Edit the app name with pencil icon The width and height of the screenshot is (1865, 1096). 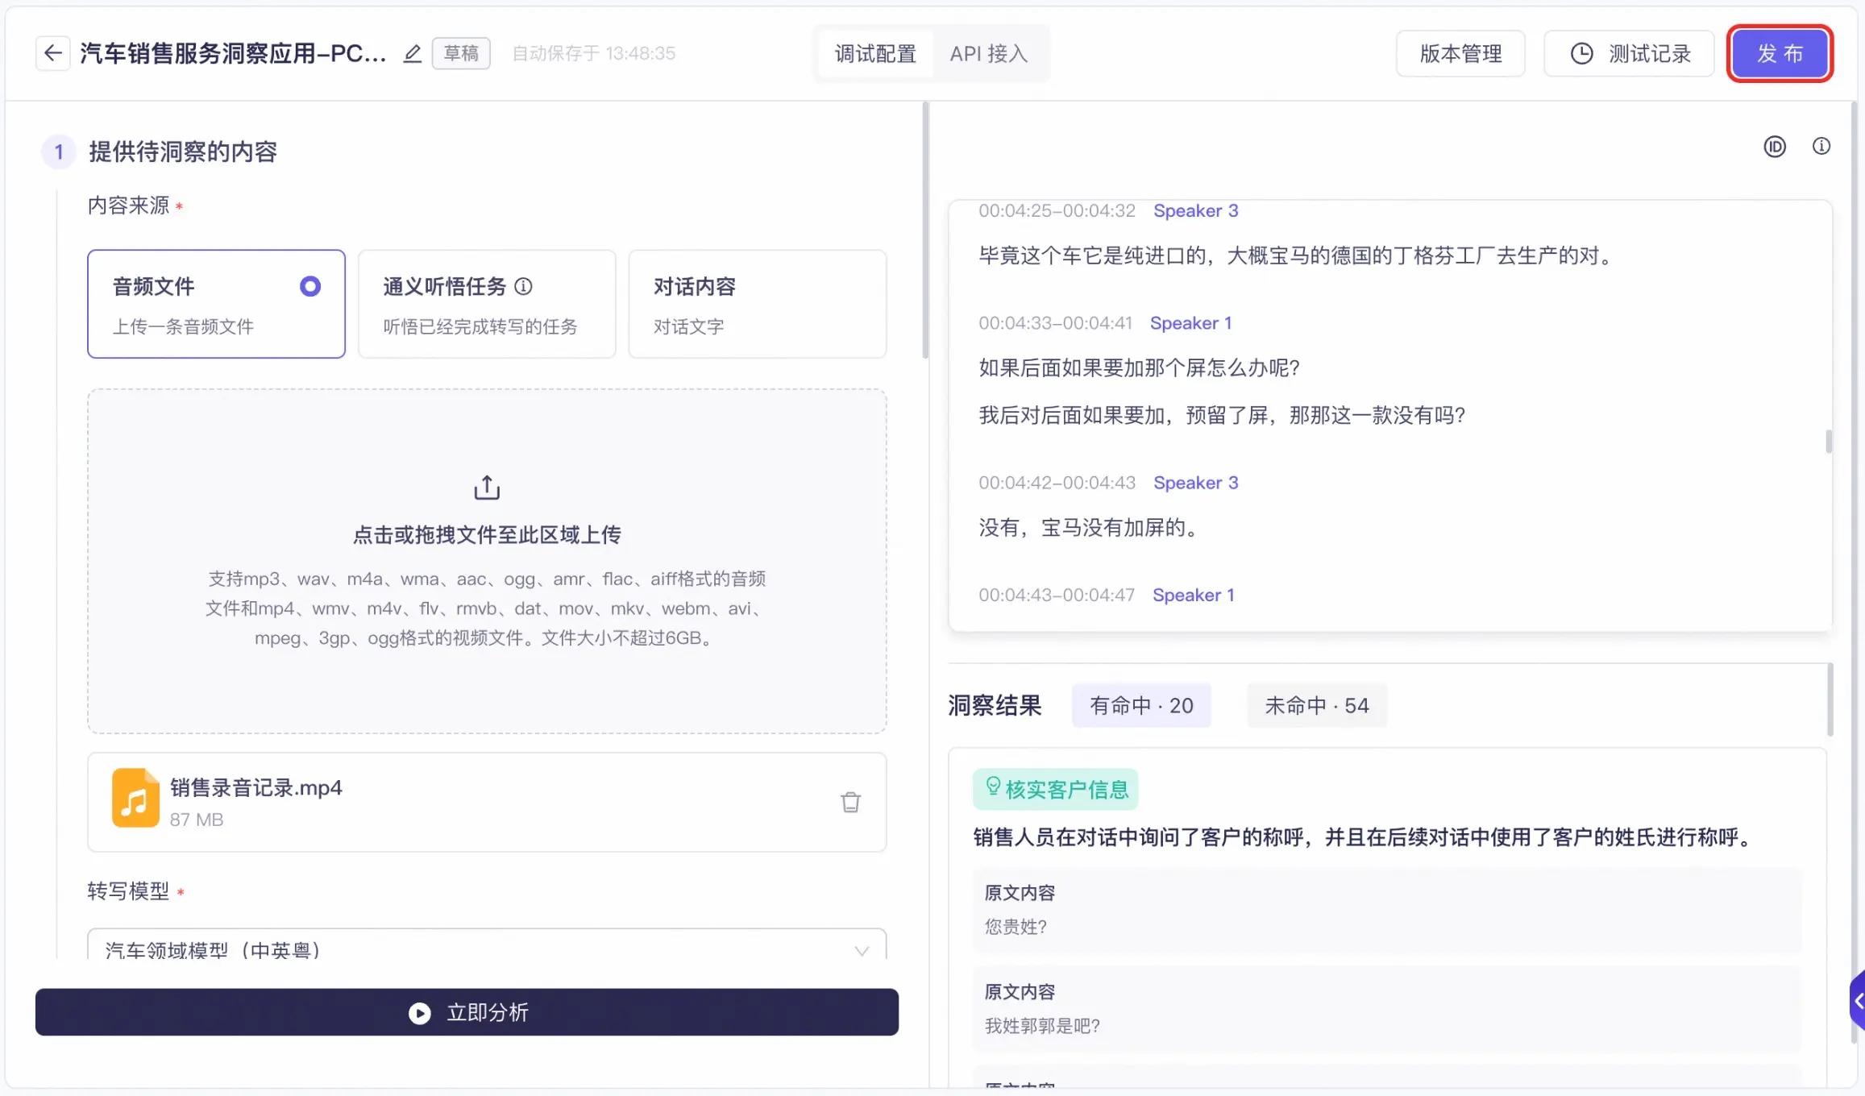[x=413, y=54]
